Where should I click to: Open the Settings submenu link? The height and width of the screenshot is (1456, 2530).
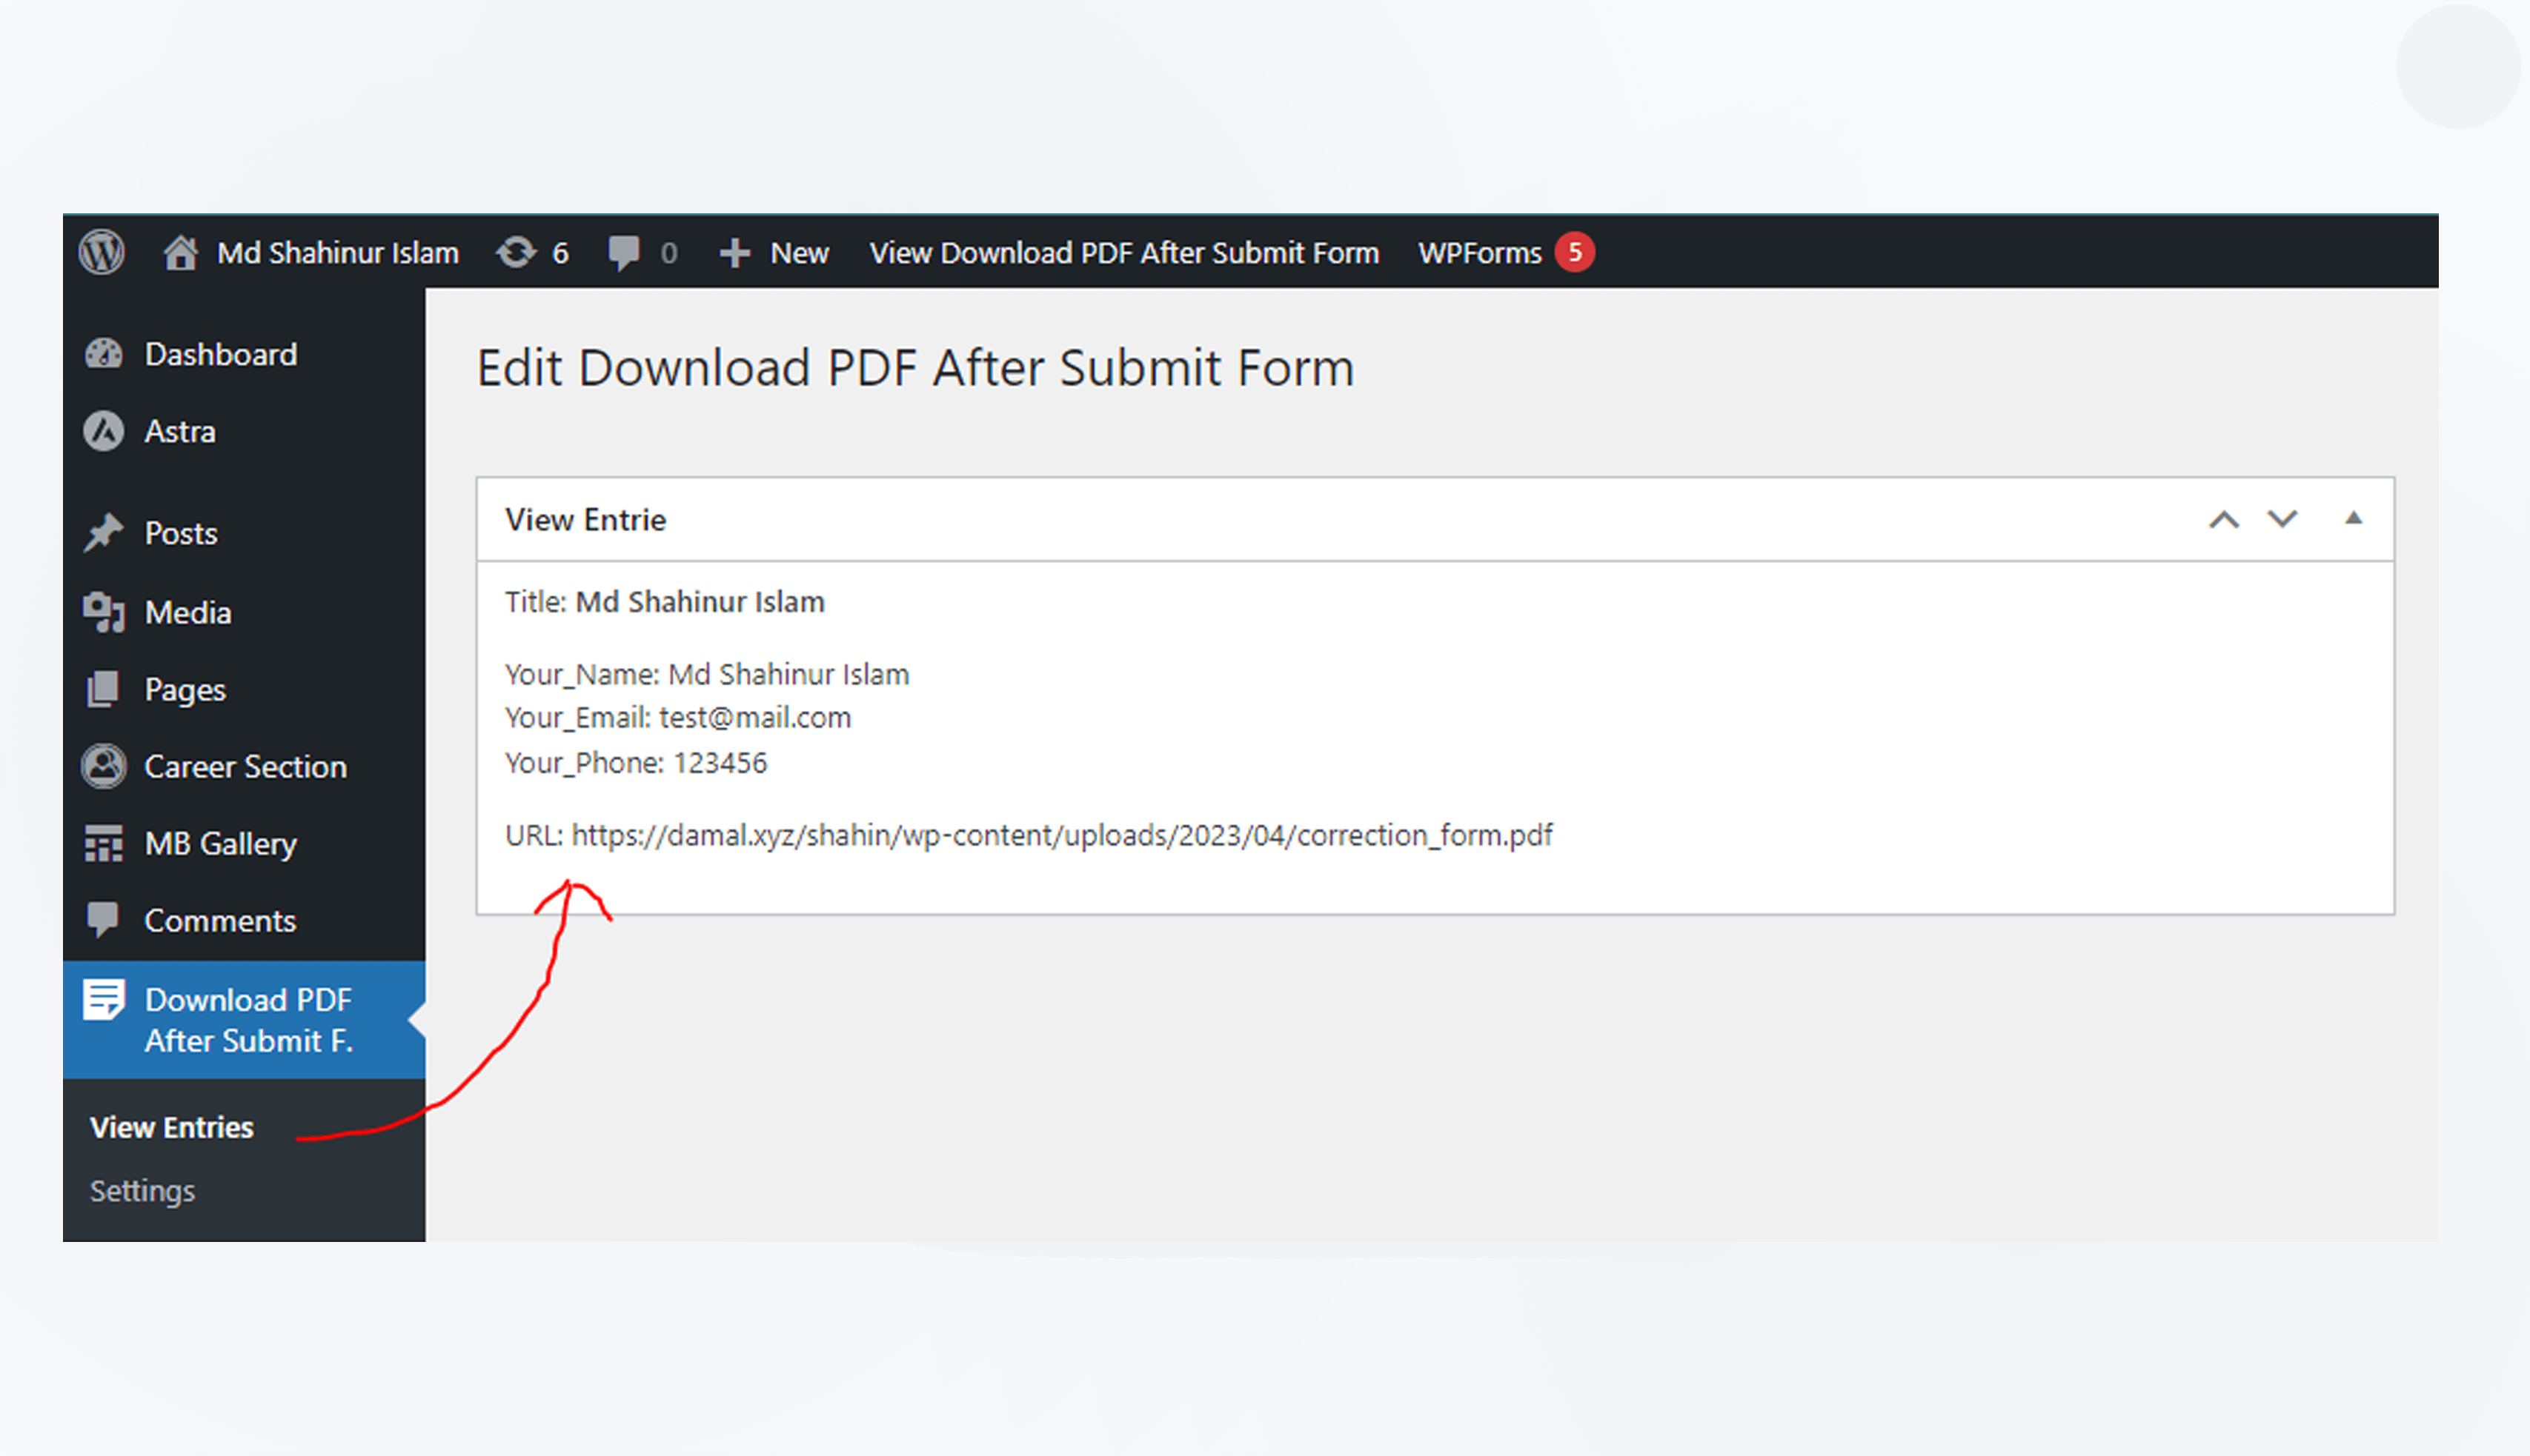point(142,1191)
